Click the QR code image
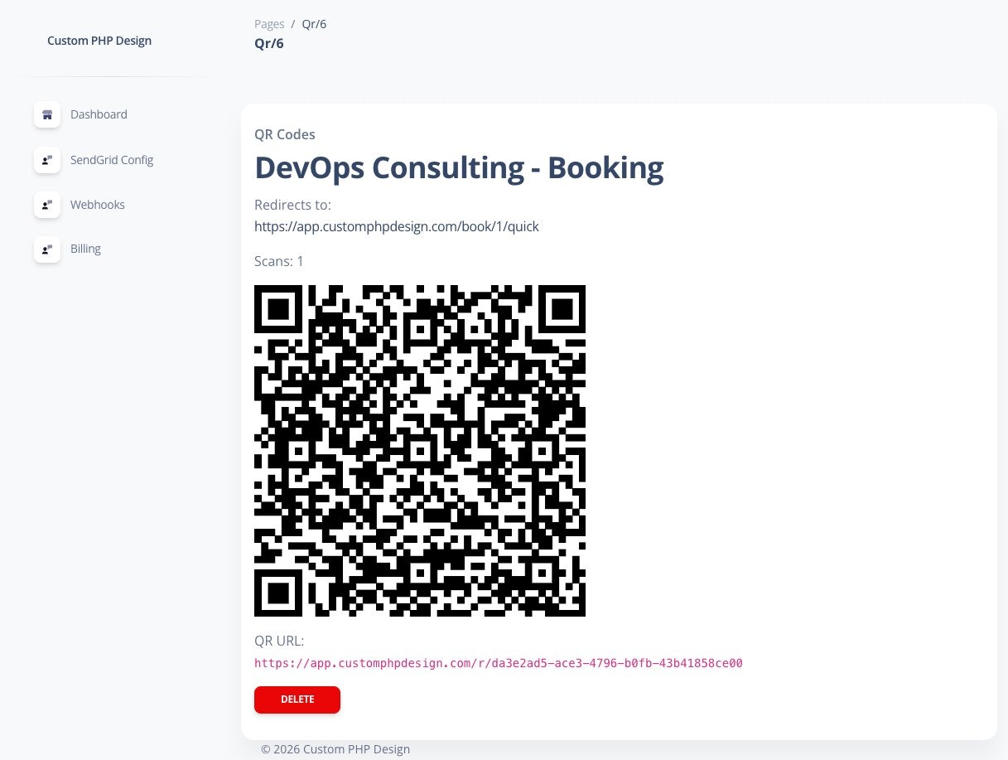The height and width of the screenshot is (760, 1008). pyautogui.click(x=420, y=450)
